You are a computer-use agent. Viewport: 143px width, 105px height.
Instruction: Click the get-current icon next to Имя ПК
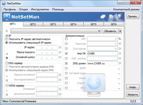coord(120,54)
